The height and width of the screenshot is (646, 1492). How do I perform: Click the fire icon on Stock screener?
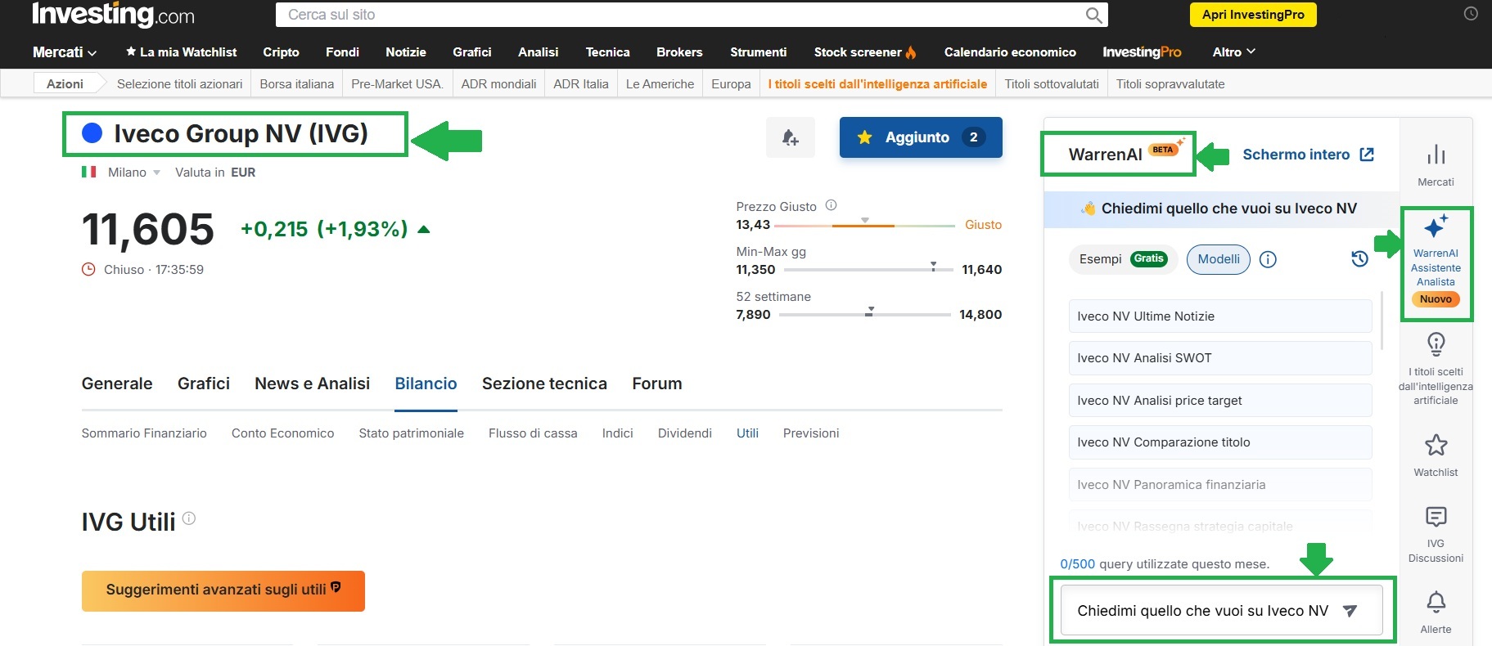pyautogui.click(x=911, y=52)
